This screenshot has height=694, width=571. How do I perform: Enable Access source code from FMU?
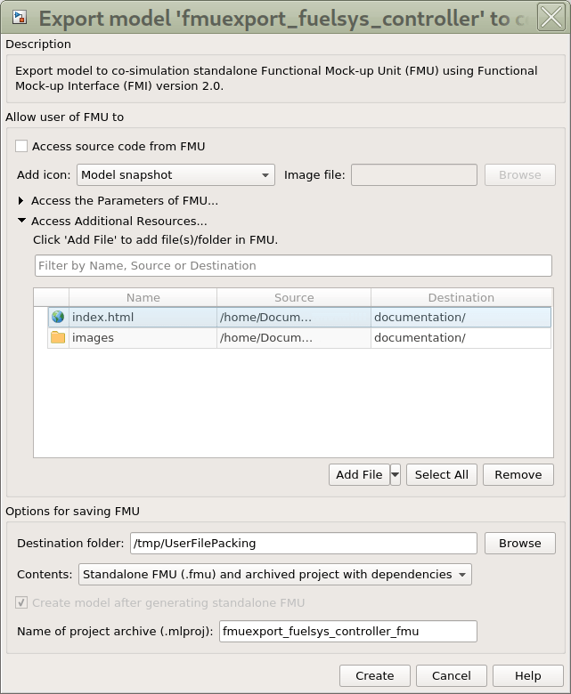pos(21,146)
